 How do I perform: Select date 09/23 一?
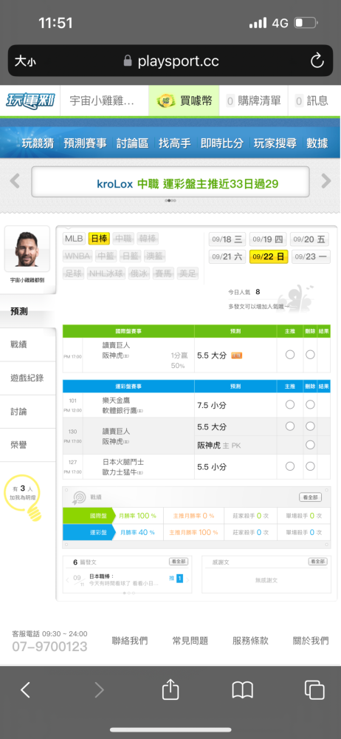coord(311,257)
